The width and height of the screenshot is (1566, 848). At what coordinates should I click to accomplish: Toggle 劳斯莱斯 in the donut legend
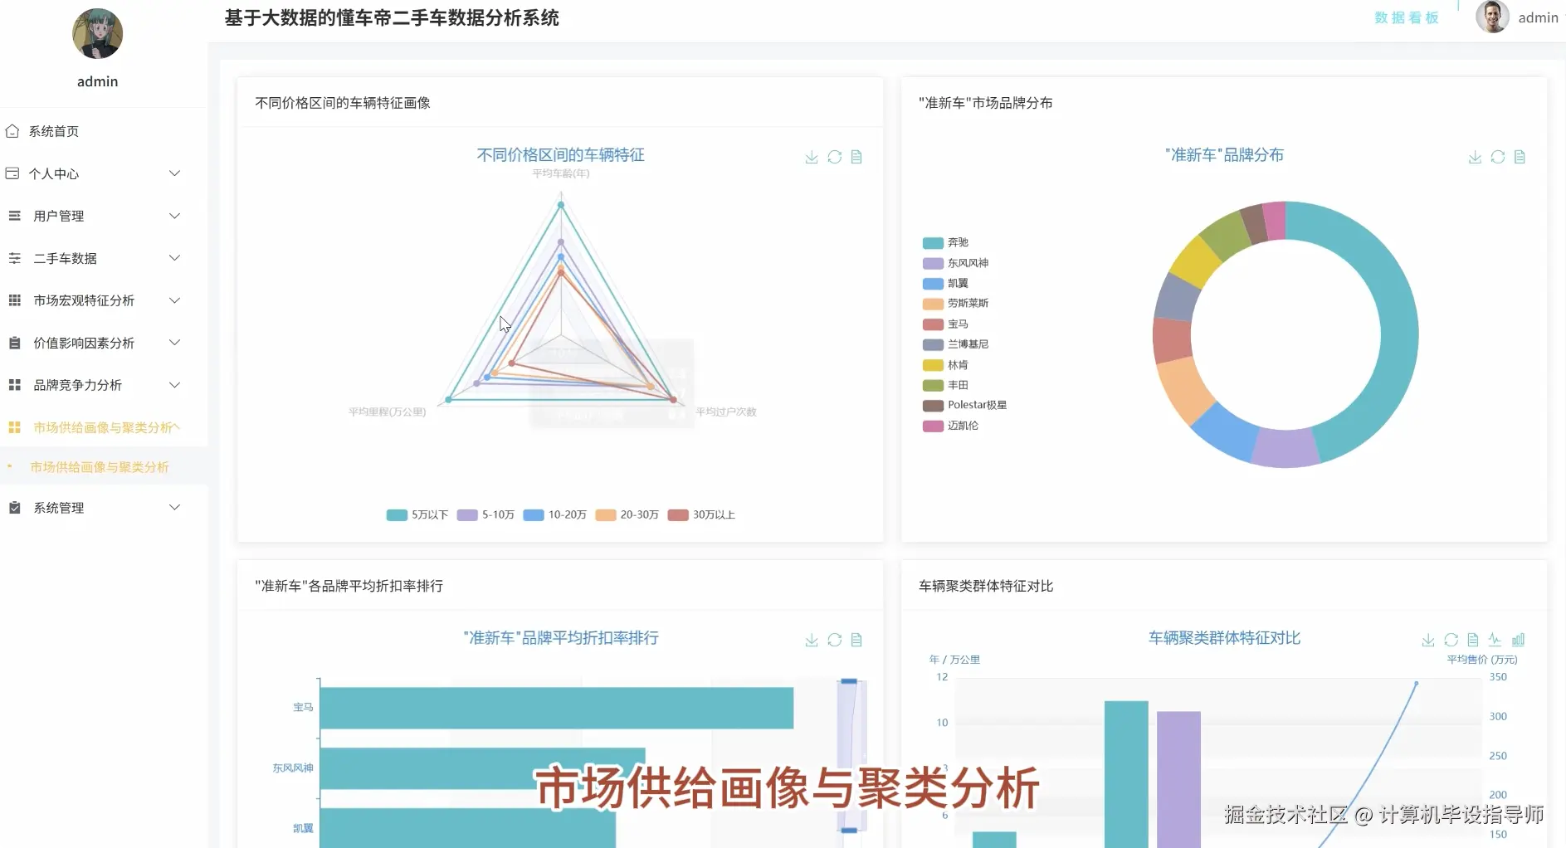point(955,304)
